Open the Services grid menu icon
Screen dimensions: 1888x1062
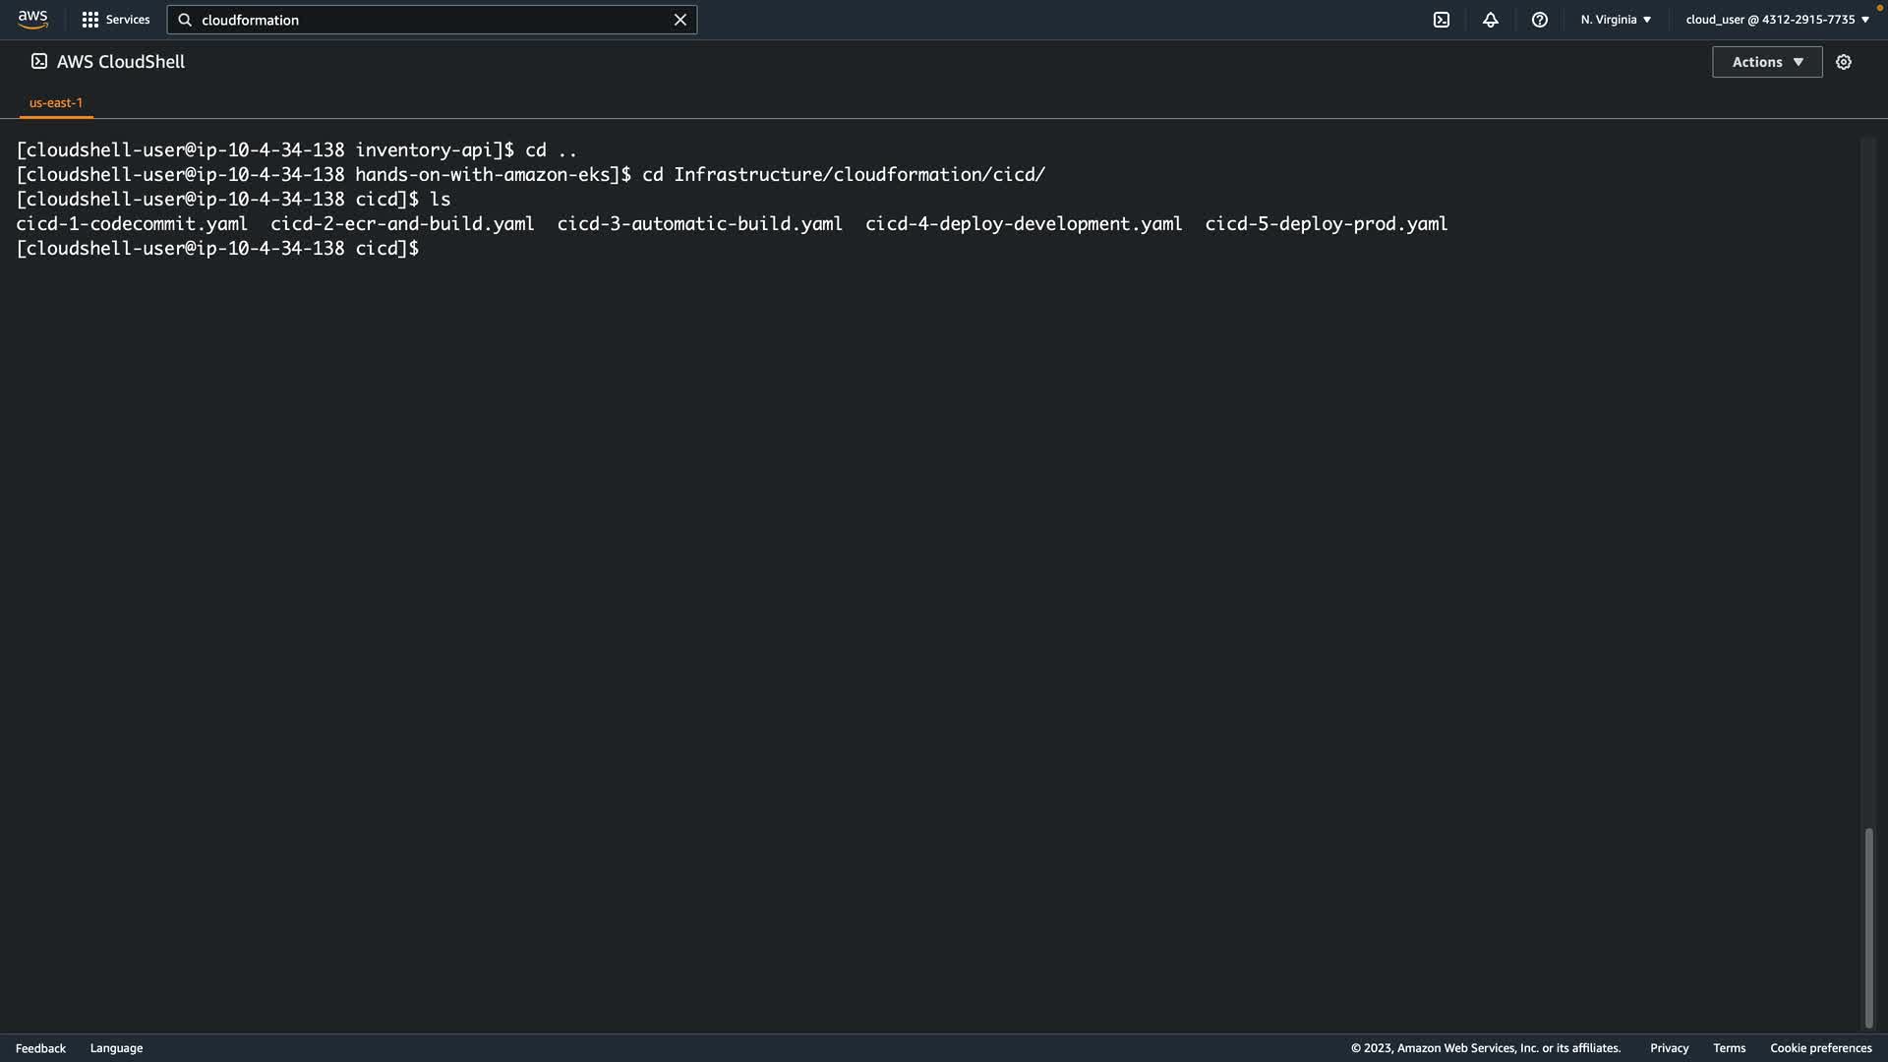(x=89, y=20)
